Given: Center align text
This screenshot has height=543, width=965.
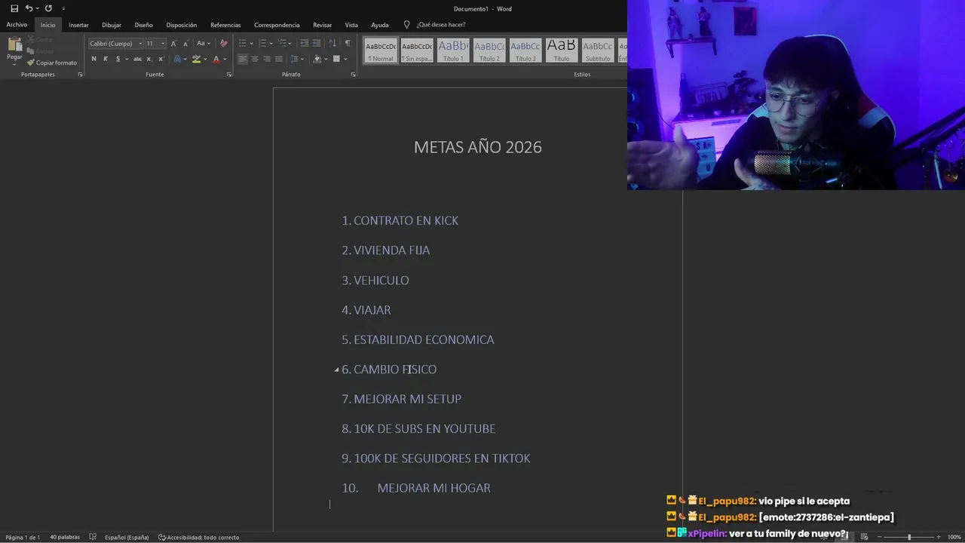Looking at the screenshot, I should point(255,59).
